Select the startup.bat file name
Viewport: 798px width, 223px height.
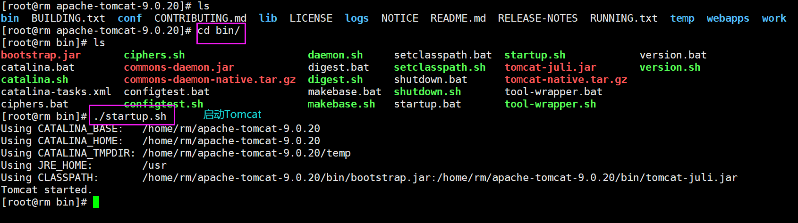[427, 104]
